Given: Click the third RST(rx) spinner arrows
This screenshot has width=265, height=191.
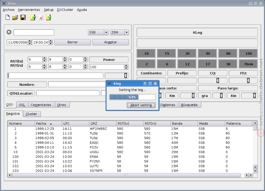Looking at the screenshot, I should coord(85,67).
